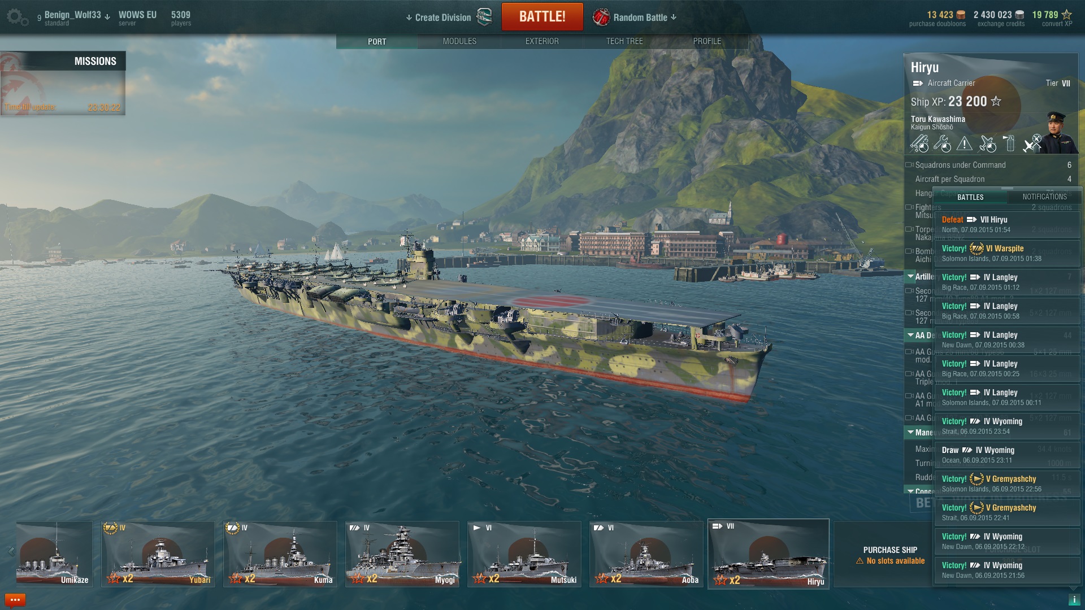Select the Myogi ship thumbnail
Screen dimensions: 1085x610
click(x=402, y=554)
